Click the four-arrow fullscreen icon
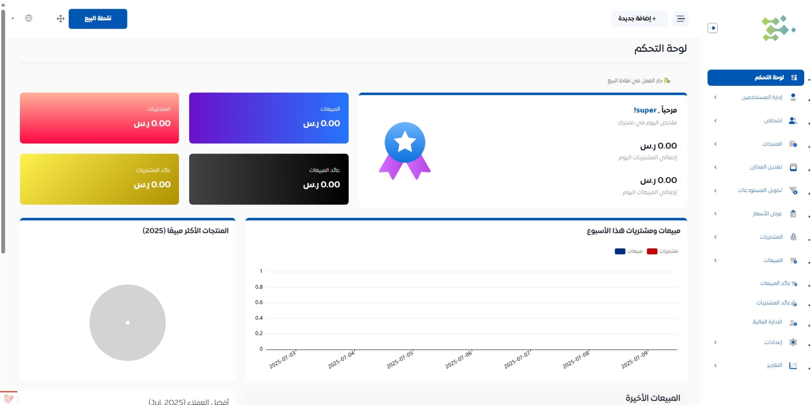The image size is (811, 405). pos(60,19)
